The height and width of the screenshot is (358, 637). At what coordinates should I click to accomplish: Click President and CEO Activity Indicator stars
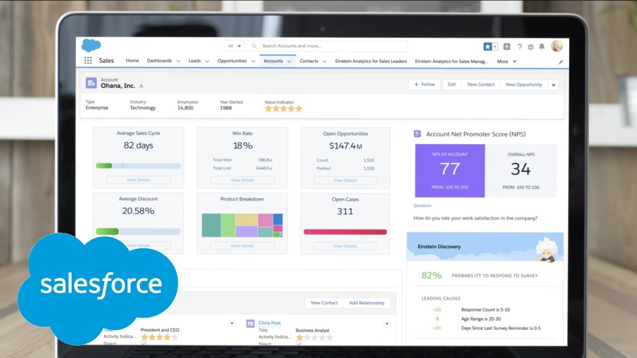click(x=159, y=337)
